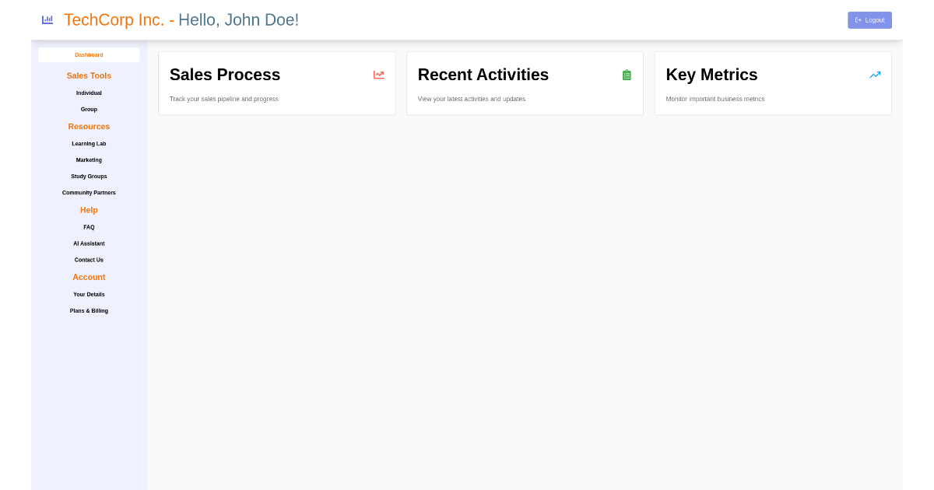
Task: Go to Marketing in the sidebar
Action: coord(89,160)
